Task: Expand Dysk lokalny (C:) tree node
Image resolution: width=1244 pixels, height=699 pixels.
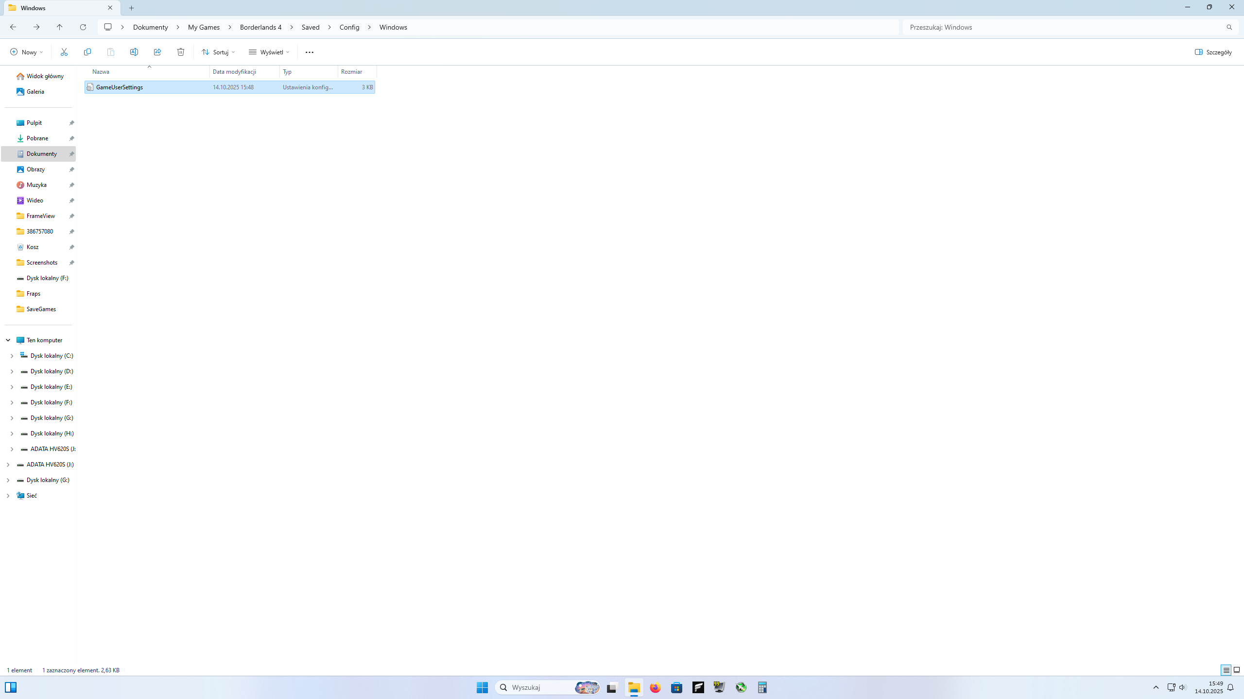Action: click(12, 356)
